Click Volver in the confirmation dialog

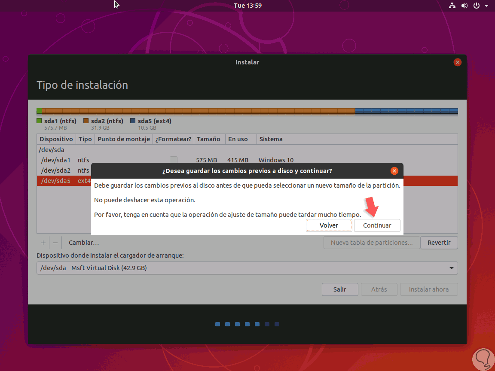click(329, 225)
